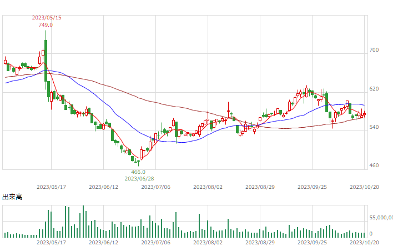Click the 0 volume axis label
Image resolution: width=393 pixels, height=246 pixels.
(371, 234)
